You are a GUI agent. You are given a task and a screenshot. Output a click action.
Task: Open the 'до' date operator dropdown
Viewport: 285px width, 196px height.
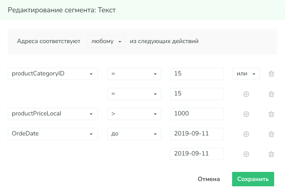coord(134,134)
